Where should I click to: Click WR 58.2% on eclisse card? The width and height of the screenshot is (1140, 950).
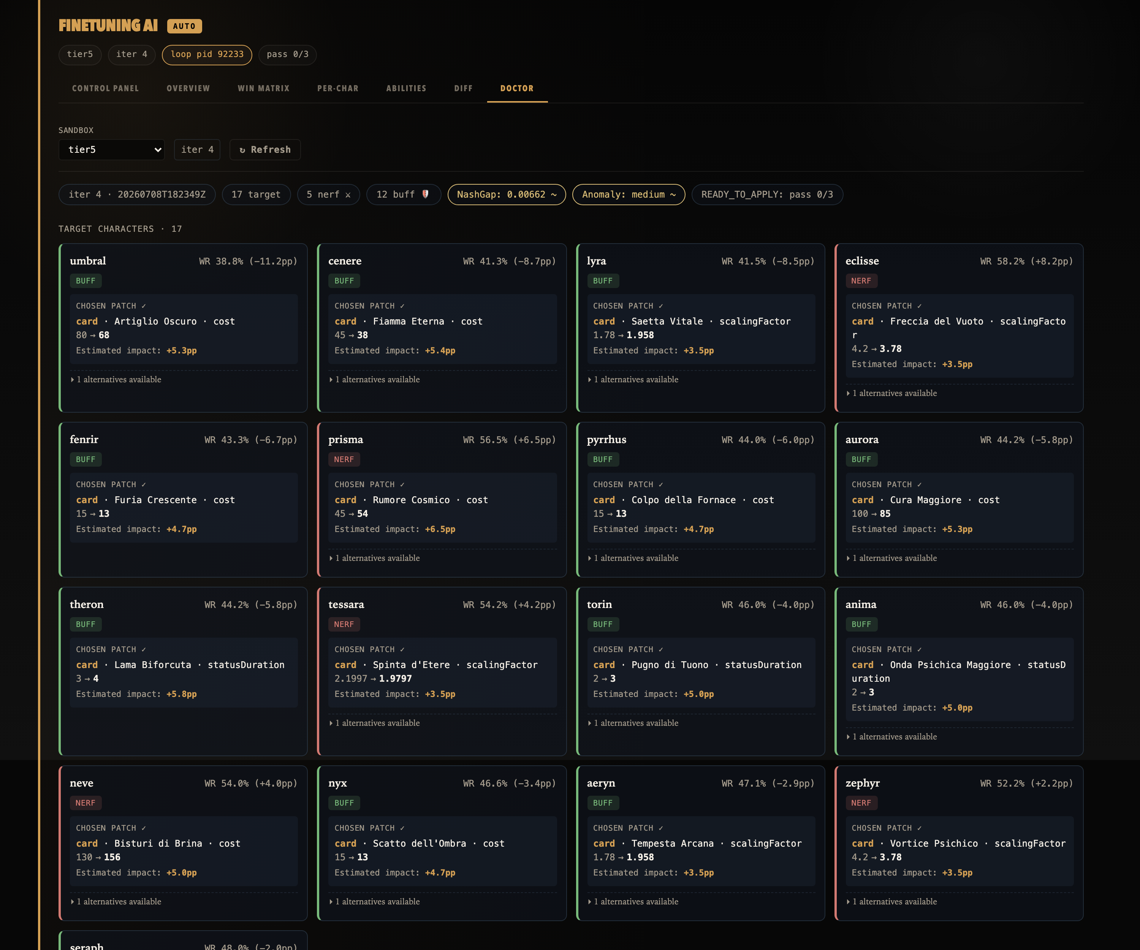(1026, 261)
